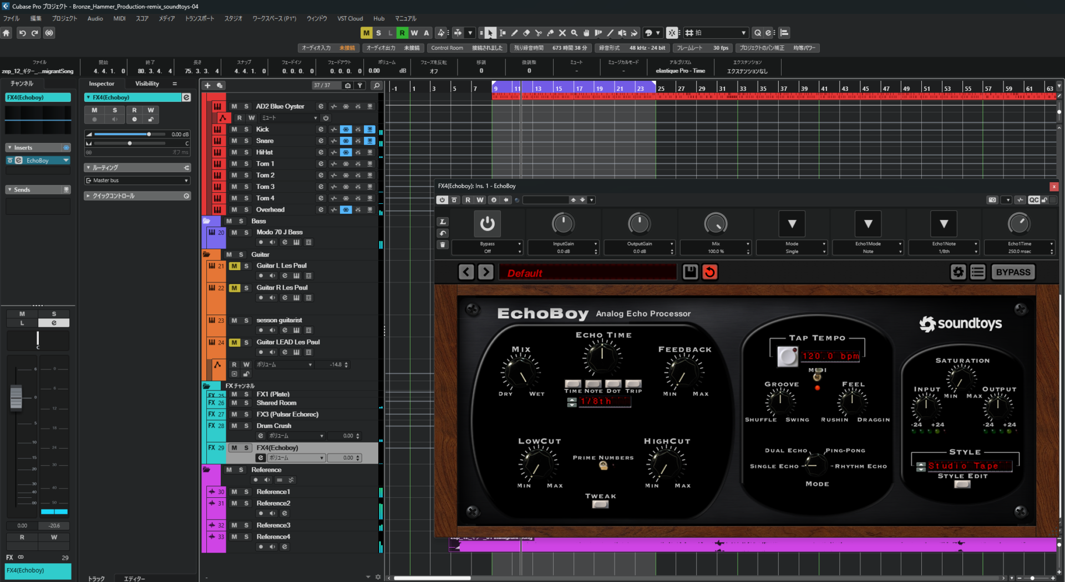
Task: Save the EchoBoy preset with floppy icon
Action: click(690, 272)
